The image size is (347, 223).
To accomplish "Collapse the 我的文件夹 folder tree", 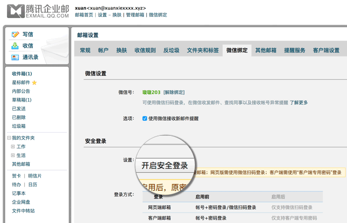I will coord(9,138).
